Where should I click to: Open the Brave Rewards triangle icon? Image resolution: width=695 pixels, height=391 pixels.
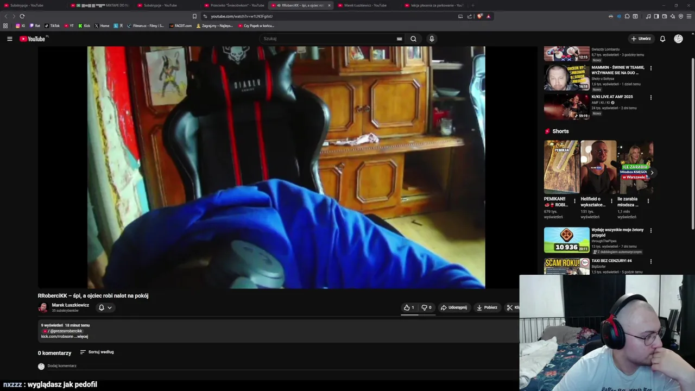click(x=488, y=16)
